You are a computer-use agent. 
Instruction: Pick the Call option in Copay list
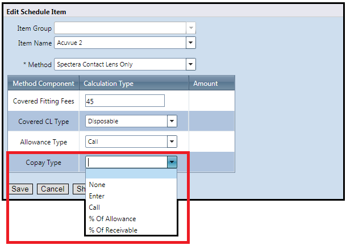(x=94, y=207)
